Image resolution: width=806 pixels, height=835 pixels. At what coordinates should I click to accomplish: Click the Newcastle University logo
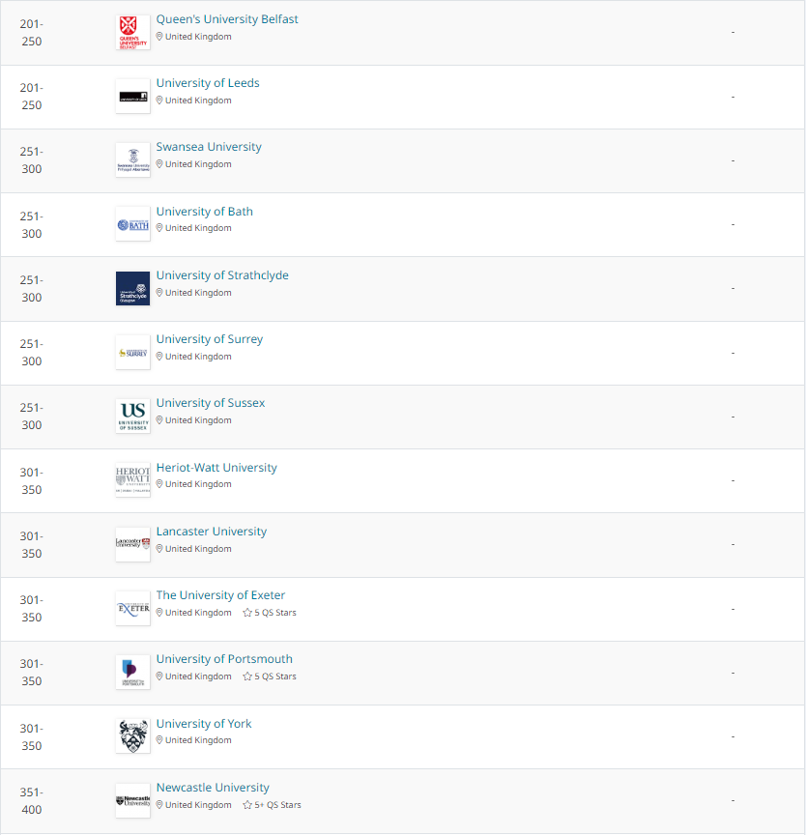click(x=132, y=800)
